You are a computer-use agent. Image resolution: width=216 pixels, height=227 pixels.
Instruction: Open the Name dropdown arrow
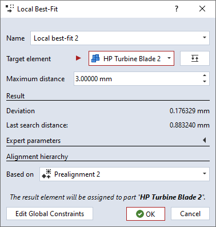(205, 38)
